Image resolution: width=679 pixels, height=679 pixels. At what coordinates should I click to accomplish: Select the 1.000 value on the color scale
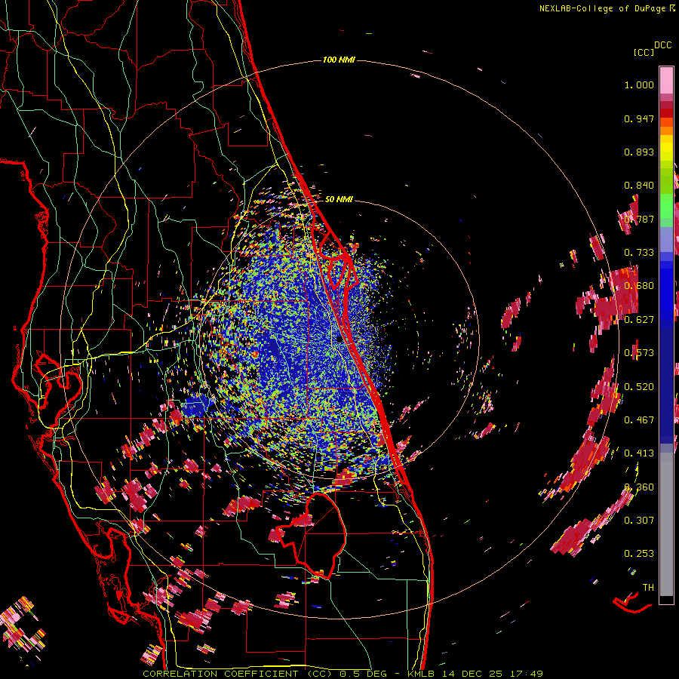639,84
